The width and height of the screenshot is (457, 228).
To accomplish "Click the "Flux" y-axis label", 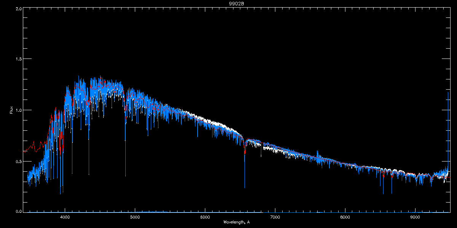I will point(11,109).
